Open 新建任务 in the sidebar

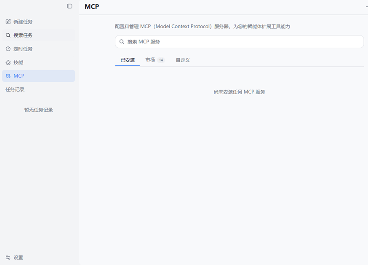click(38, 22)
